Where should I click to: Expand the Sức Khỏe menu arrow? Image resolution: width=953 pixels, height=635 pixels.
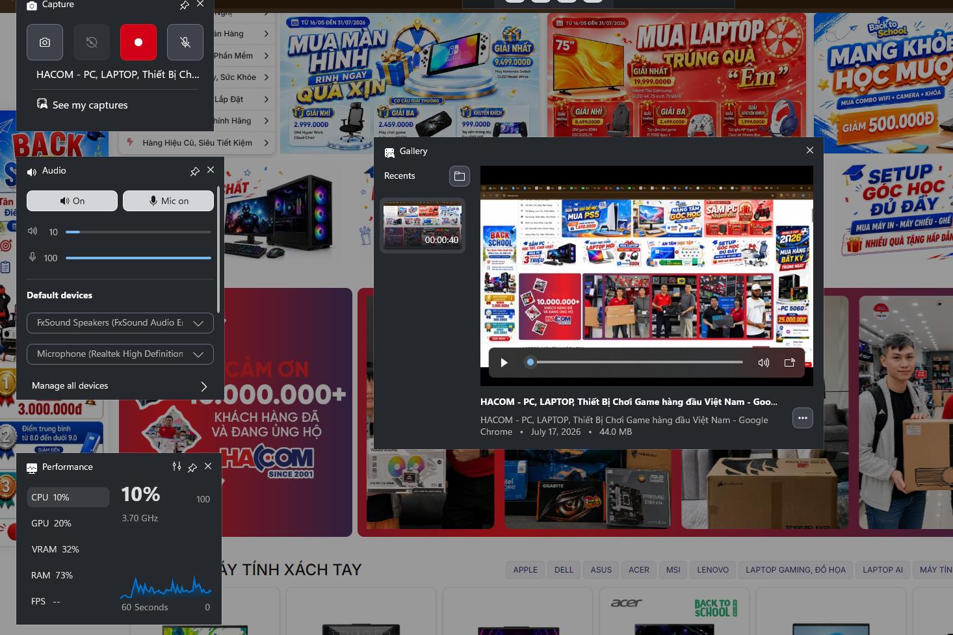267,77
